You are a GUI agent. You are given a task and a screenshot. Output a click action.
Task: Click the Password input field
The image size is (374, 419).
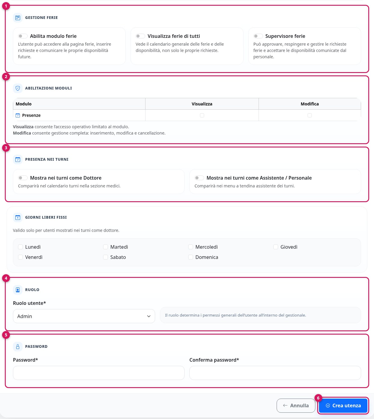point(99,373)
